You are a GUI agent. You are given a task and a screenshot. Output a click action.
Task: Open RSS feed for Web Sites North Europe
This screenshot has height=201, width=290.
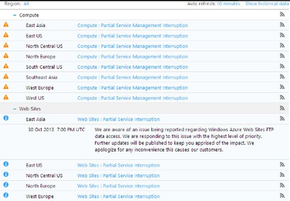[x=282, y=185]
